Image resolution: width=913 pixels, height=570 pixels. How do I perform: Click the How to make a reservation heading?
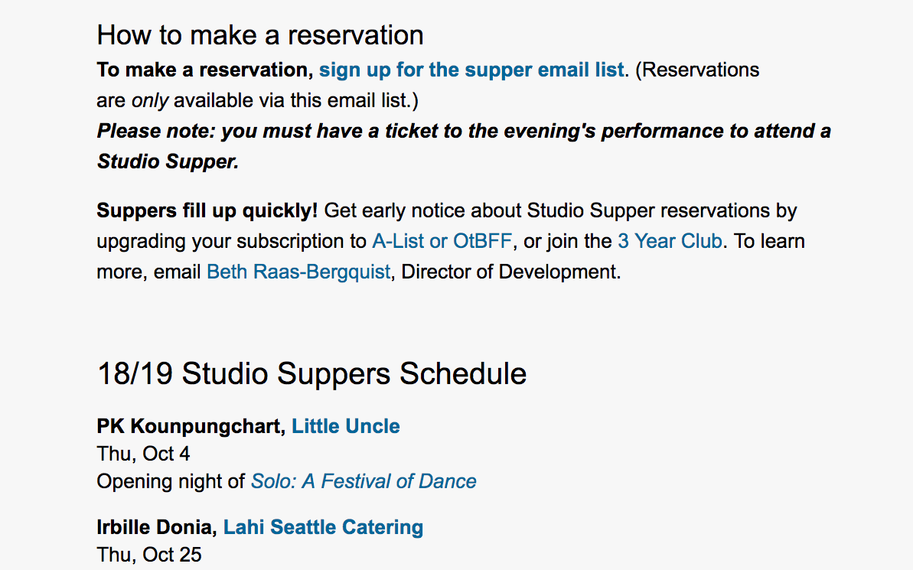pos(259,35)
